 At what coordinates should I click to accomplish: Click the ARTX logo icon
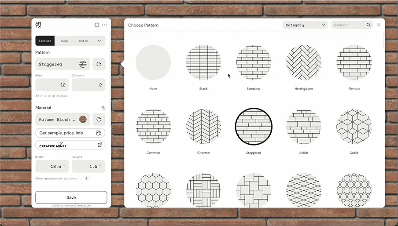[38, 25]
